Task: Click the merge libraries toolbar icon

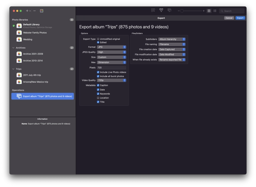Action: [x=161, y=10]
